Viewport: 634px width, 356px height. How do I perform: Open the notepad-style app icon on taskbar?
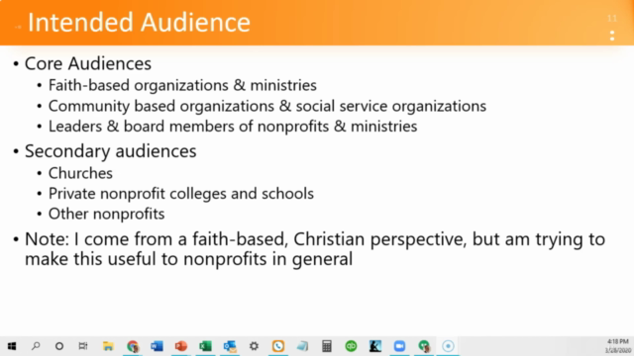302,346
